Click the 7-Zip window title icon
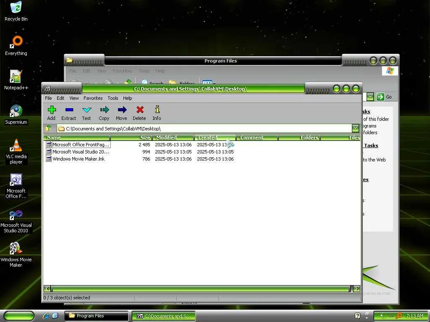The width and height of the screenshot is (430, 322). click(47, 88)
